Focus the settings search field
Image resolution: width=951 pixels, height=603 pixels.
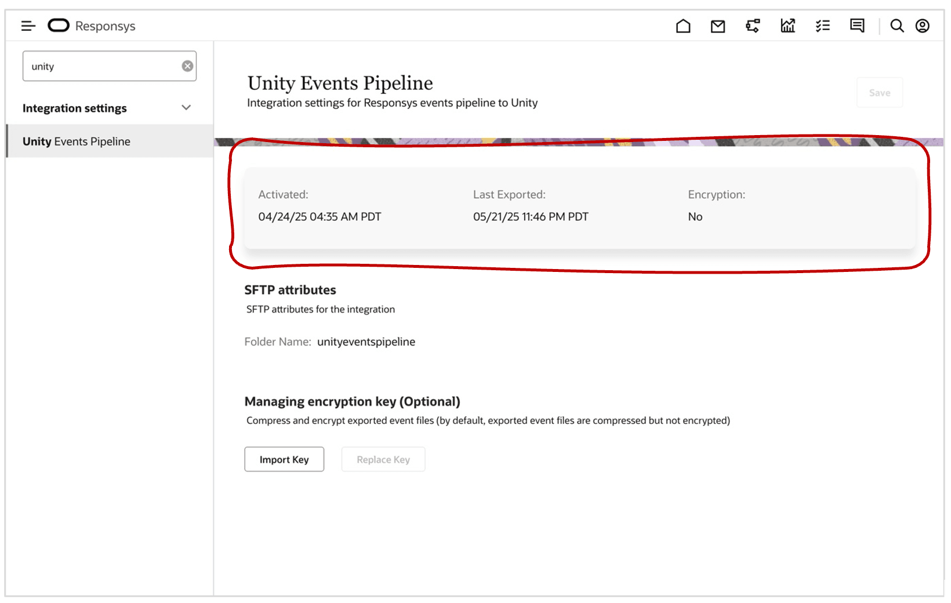pyautogui.click(x=110, y=66)
